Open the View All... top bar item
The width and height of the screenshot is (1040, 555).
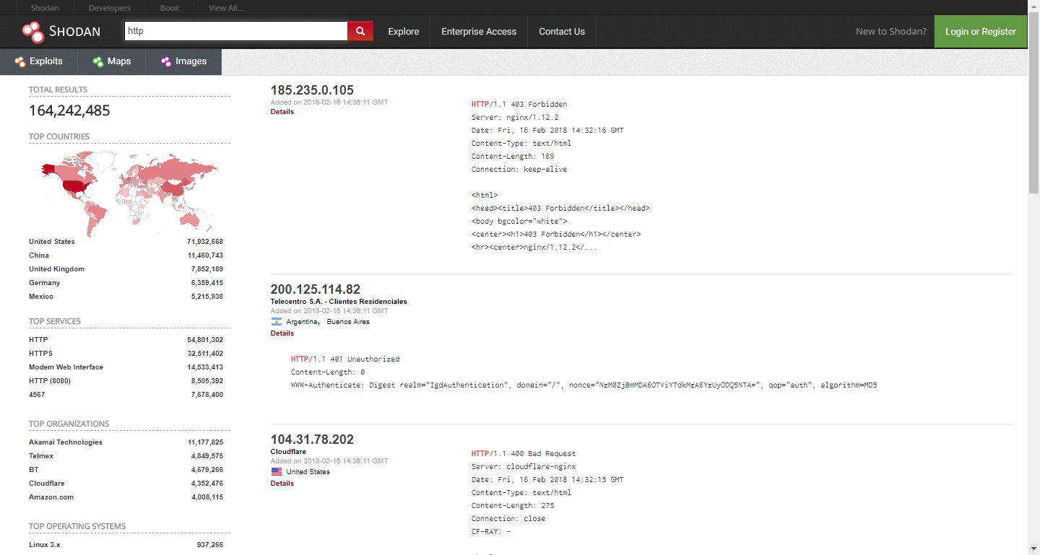point(226,8)
